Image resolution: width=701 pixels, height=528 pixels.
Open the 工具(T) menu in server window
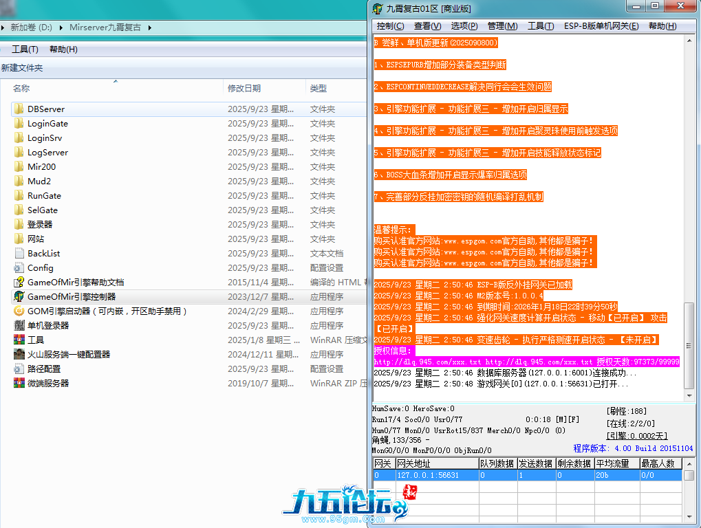coord(541,26)
